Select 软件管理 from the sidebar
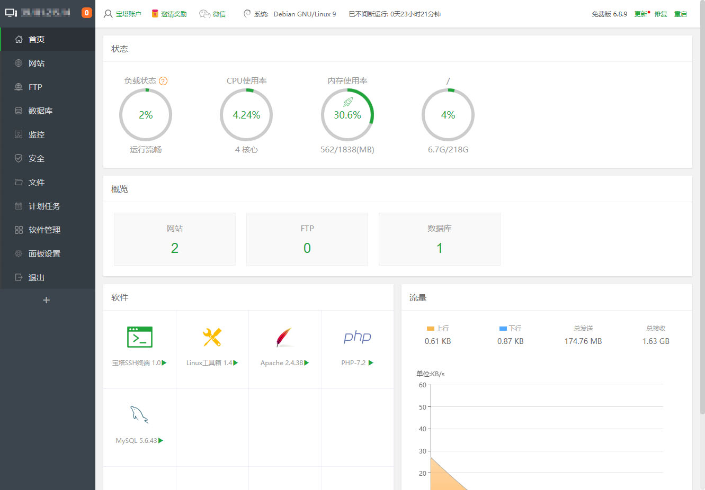Viewport: 705px width, 490px height. pos(44,230)
